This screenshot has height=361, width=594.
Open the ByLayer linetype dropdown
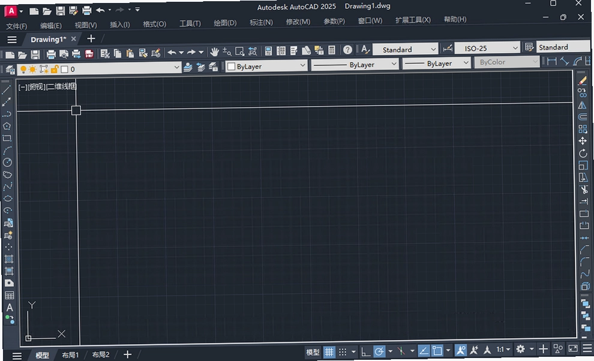pos(394,64)
